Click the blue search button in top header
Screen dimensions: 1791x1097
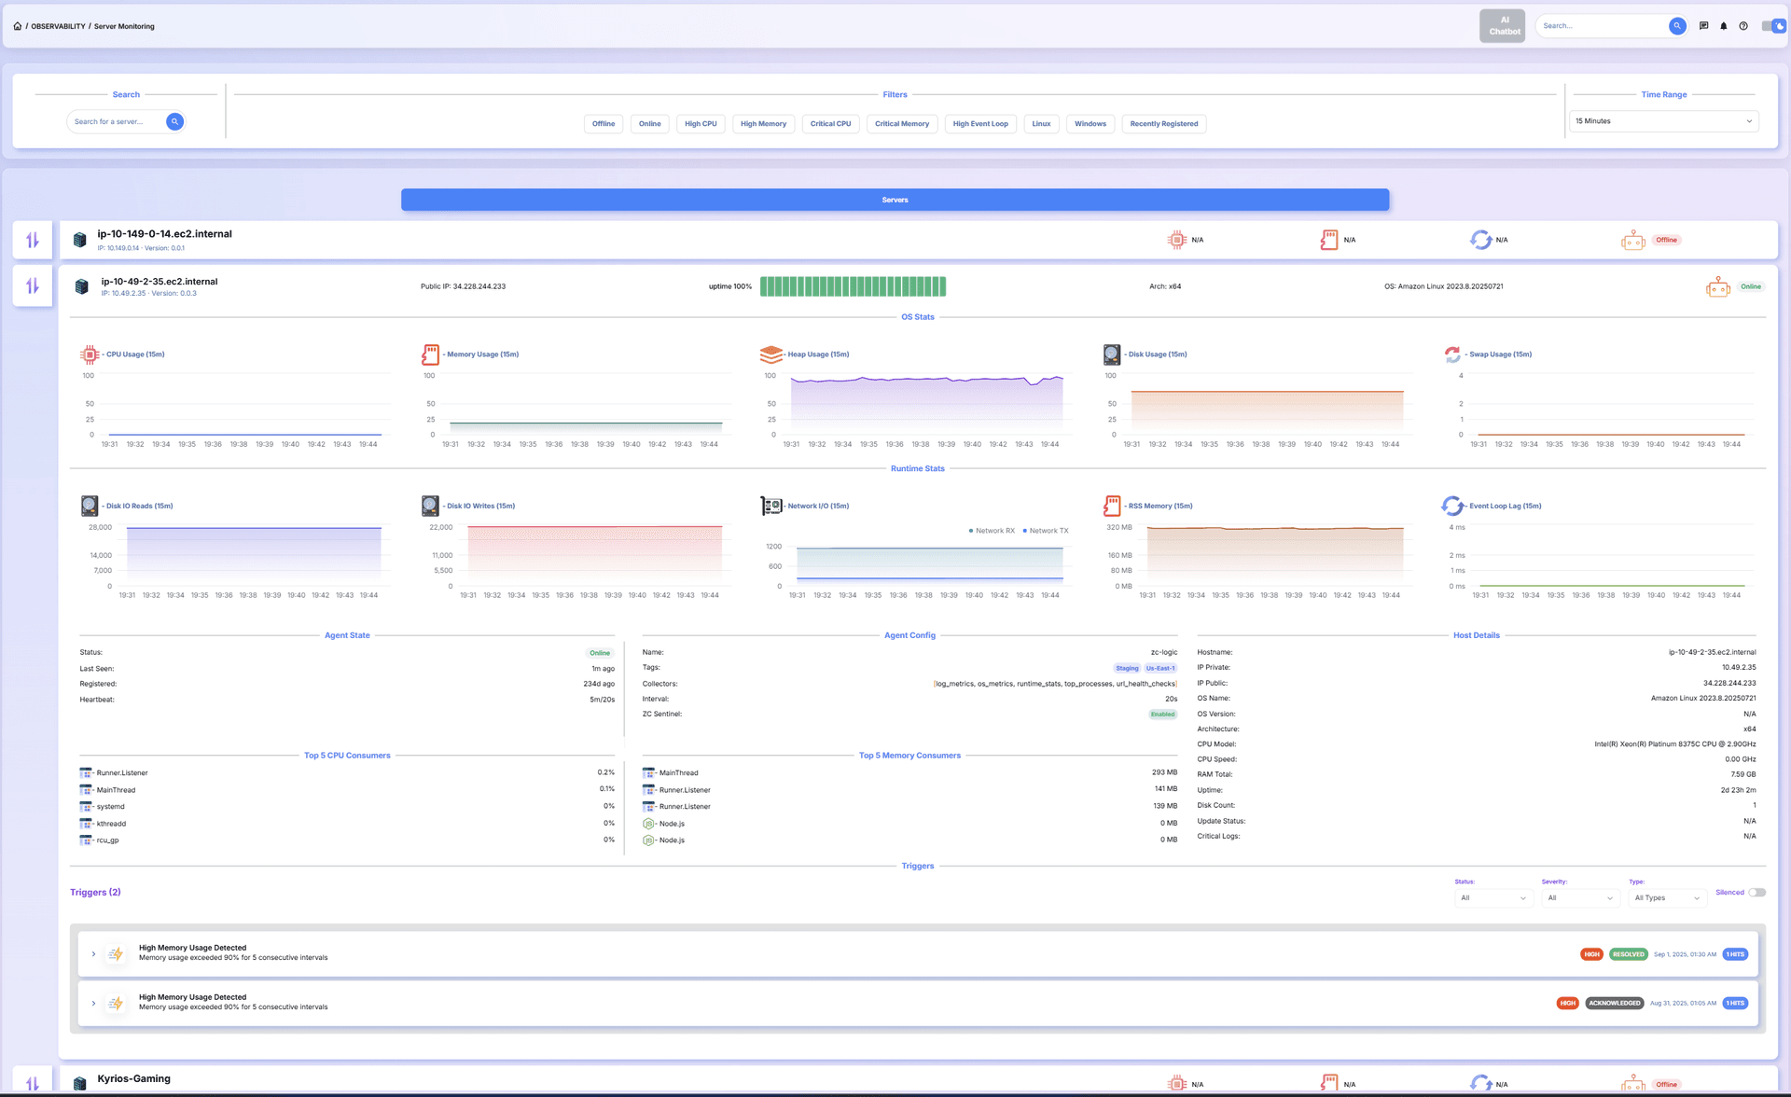(1677, 26)
